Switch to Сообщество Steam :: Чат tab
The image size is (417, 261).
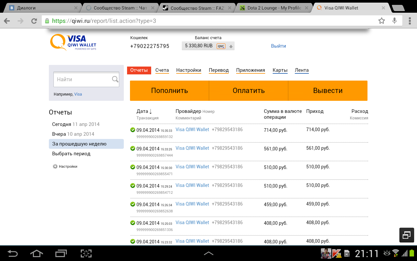[x=120, y=8]
